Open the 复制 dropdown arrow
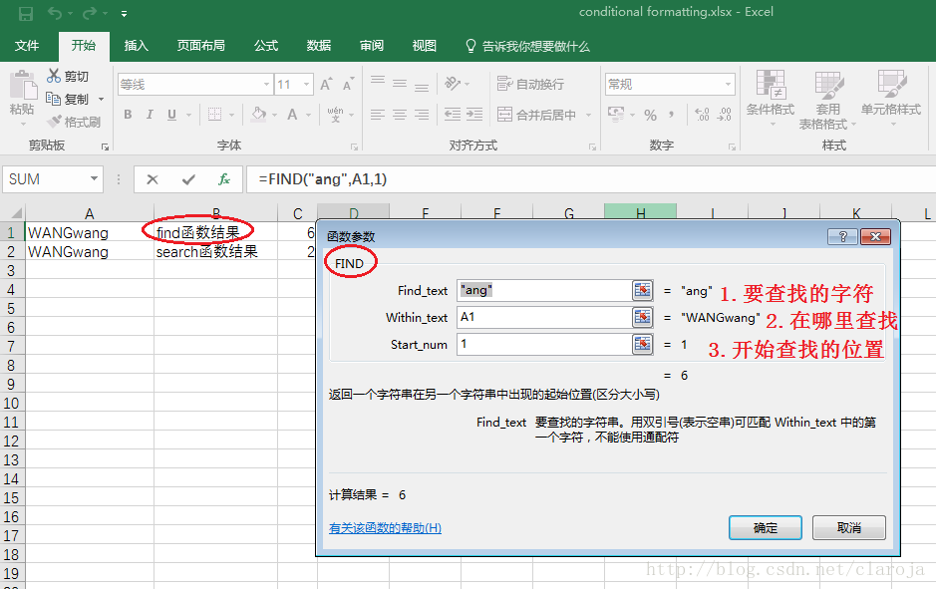Image resolution: width=936 pixels, height=589 pixels. click(101, 99)
